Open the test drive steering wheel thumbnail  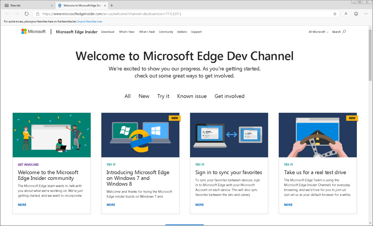pos(318,135)
